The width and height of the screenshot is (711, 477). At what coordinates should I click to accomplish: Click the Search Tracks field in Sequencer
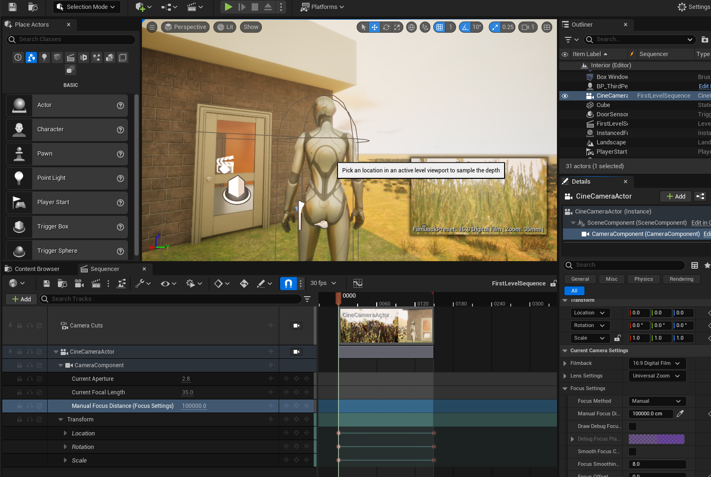(x=170, y=299)
